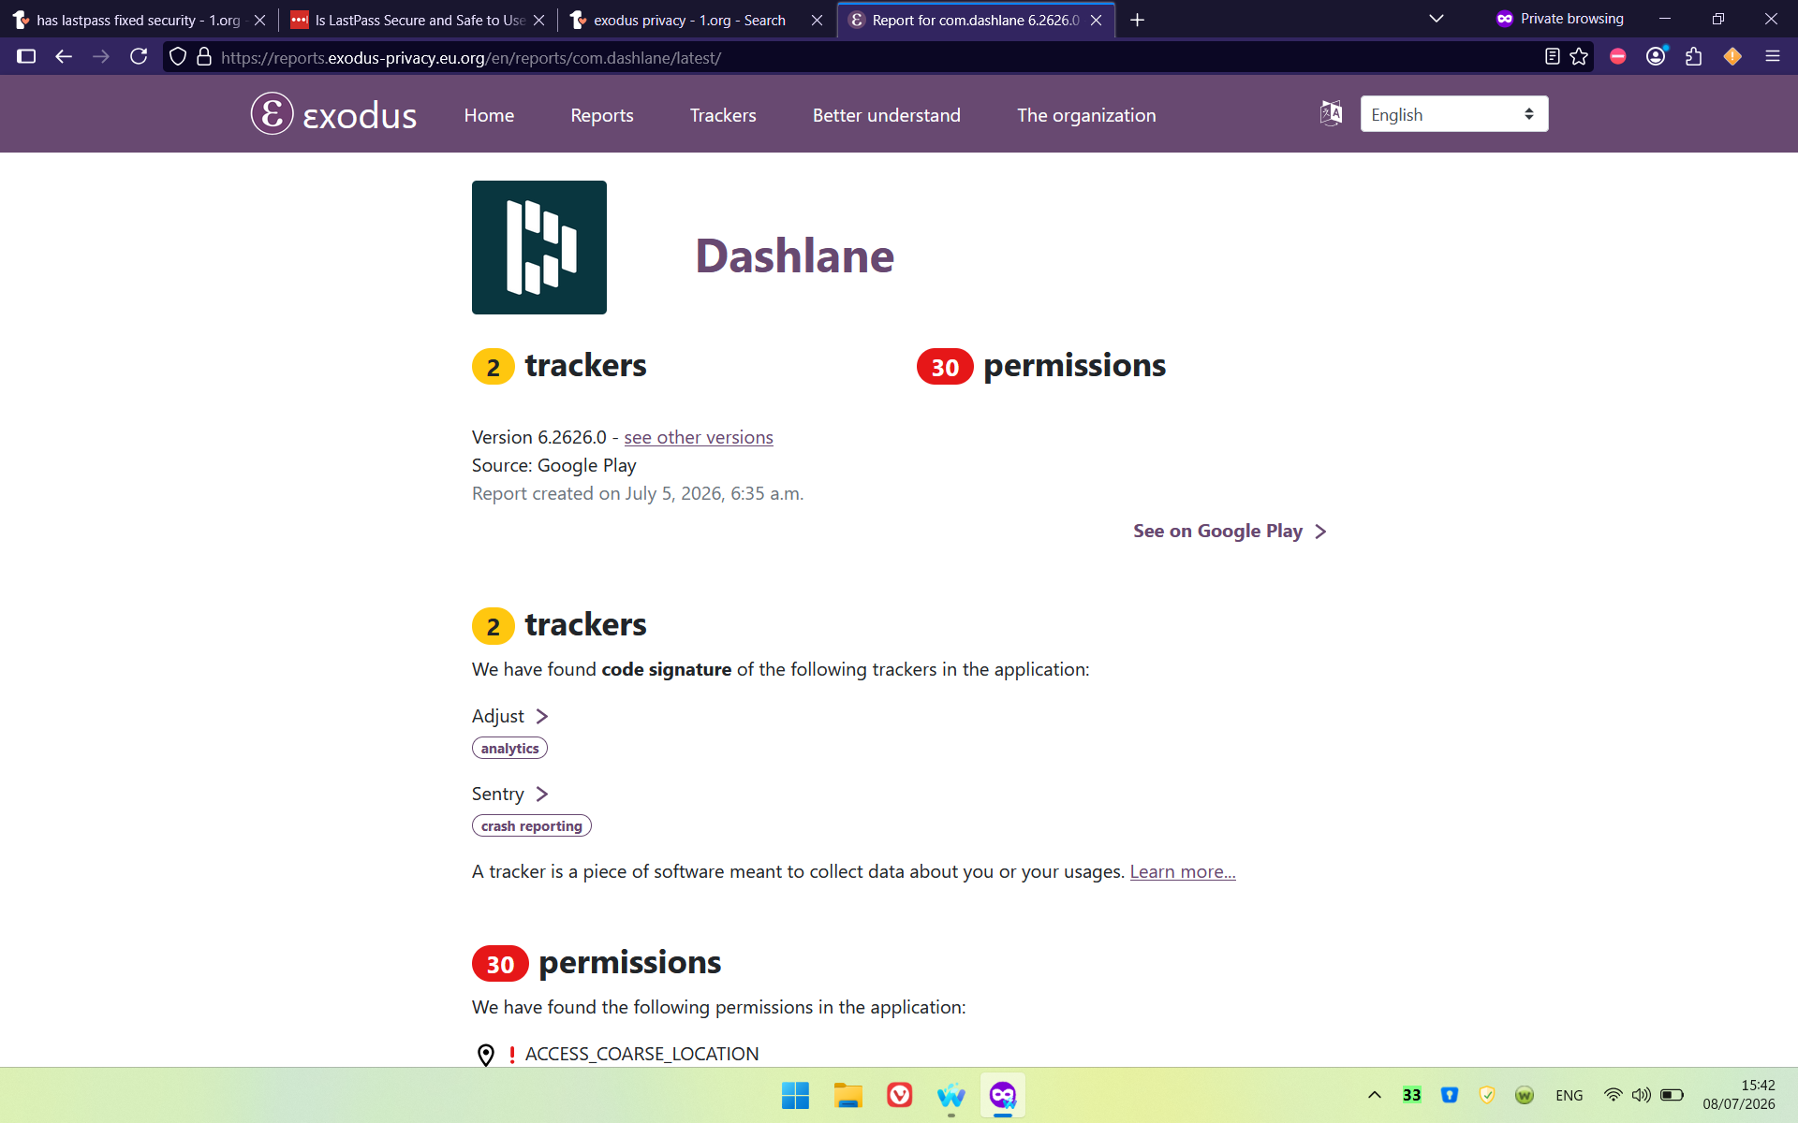The width and height of the screenshot is (1798, 1123).
Task: Reload the page with refresh icon
Action: tap(139, 57)
